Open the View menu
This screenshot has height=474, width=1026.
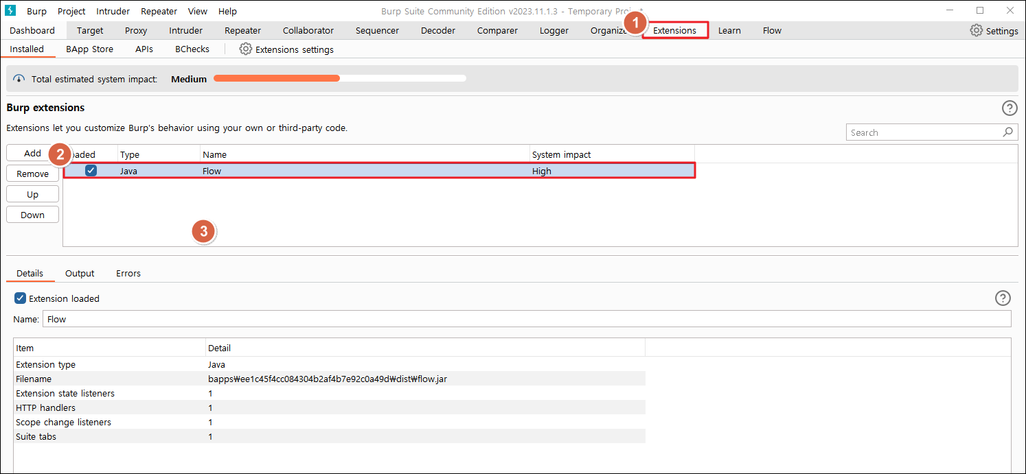click(x=198, y=11)
